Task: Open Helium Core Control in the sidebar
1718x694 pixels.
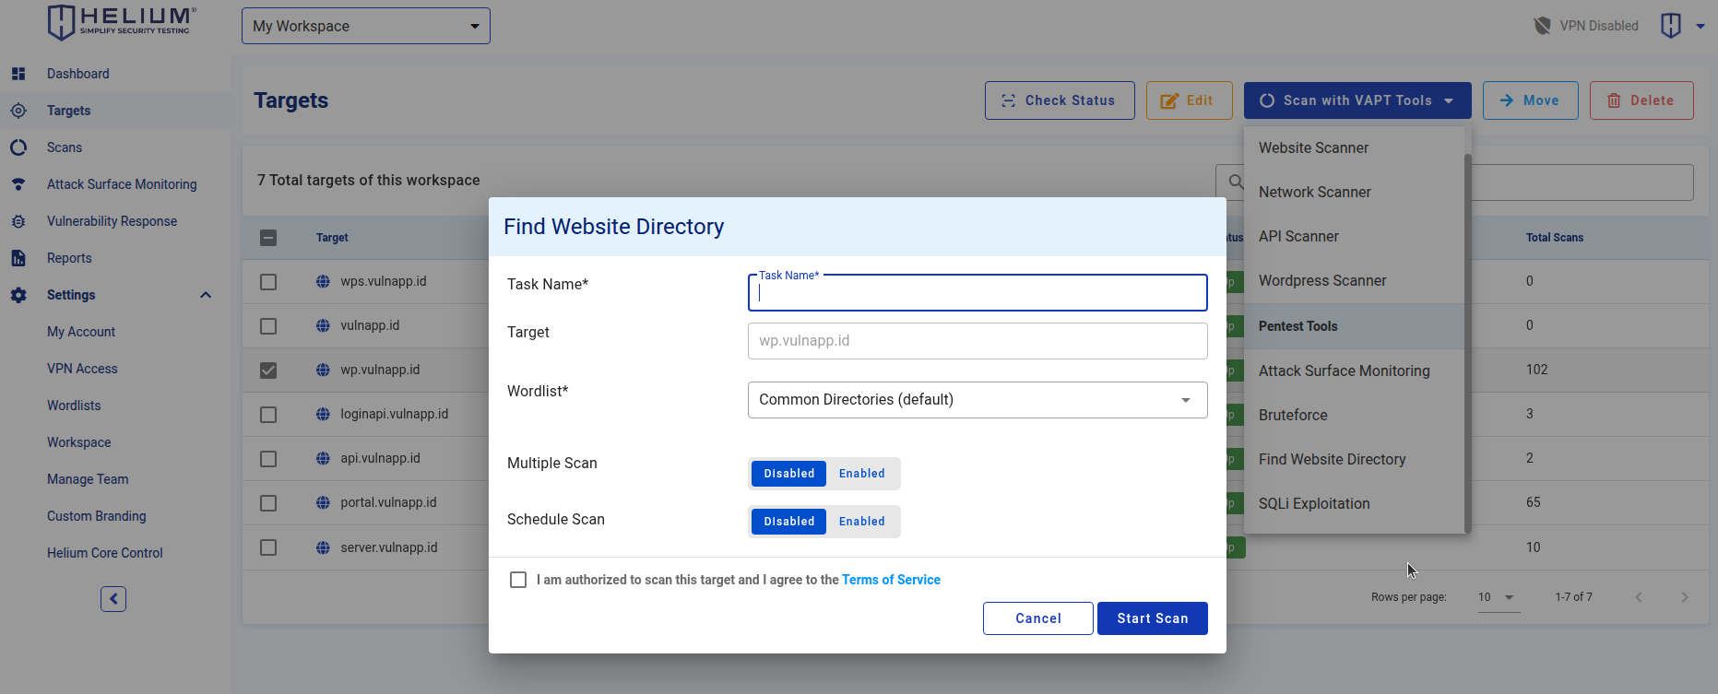Action: 105,553
